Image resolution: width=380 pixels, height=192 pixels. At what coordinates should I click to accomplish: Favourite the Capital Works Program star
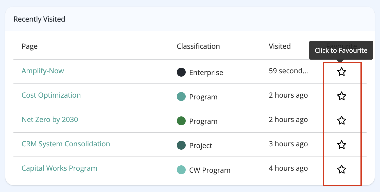(x=341, y=169)
